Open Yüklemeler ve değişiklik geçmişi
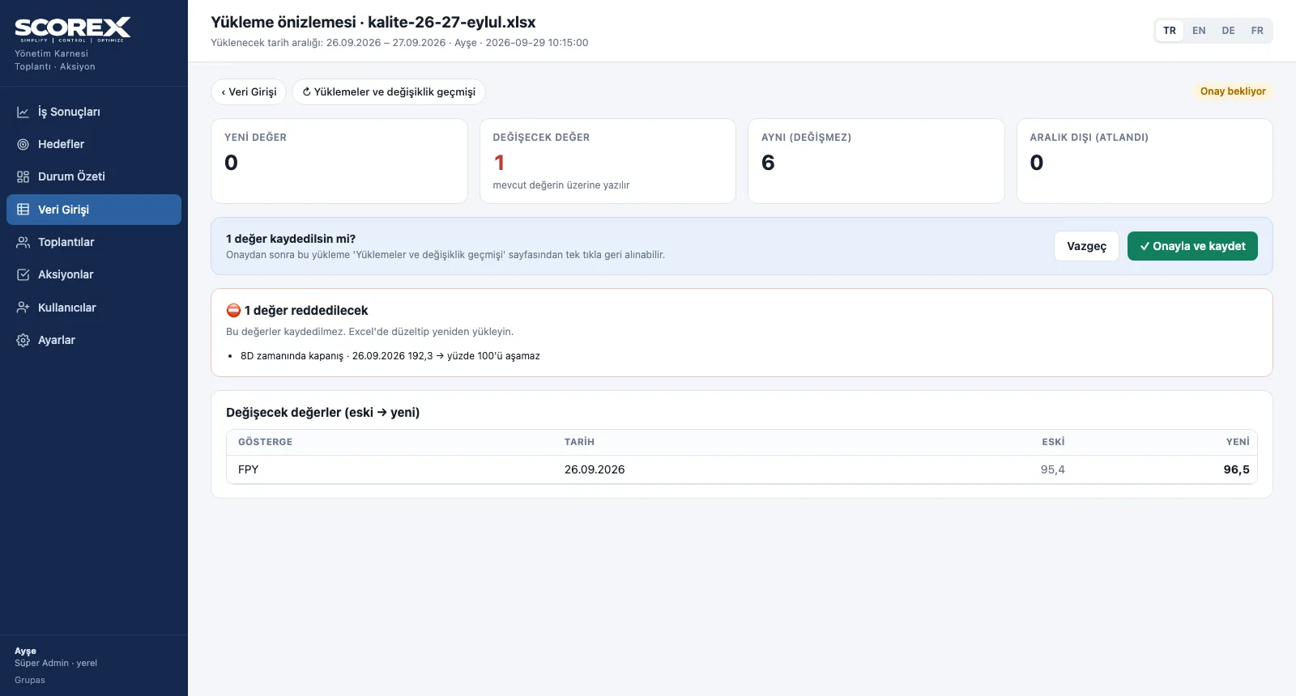1296x696 pixels. click(x=389, y=91)
